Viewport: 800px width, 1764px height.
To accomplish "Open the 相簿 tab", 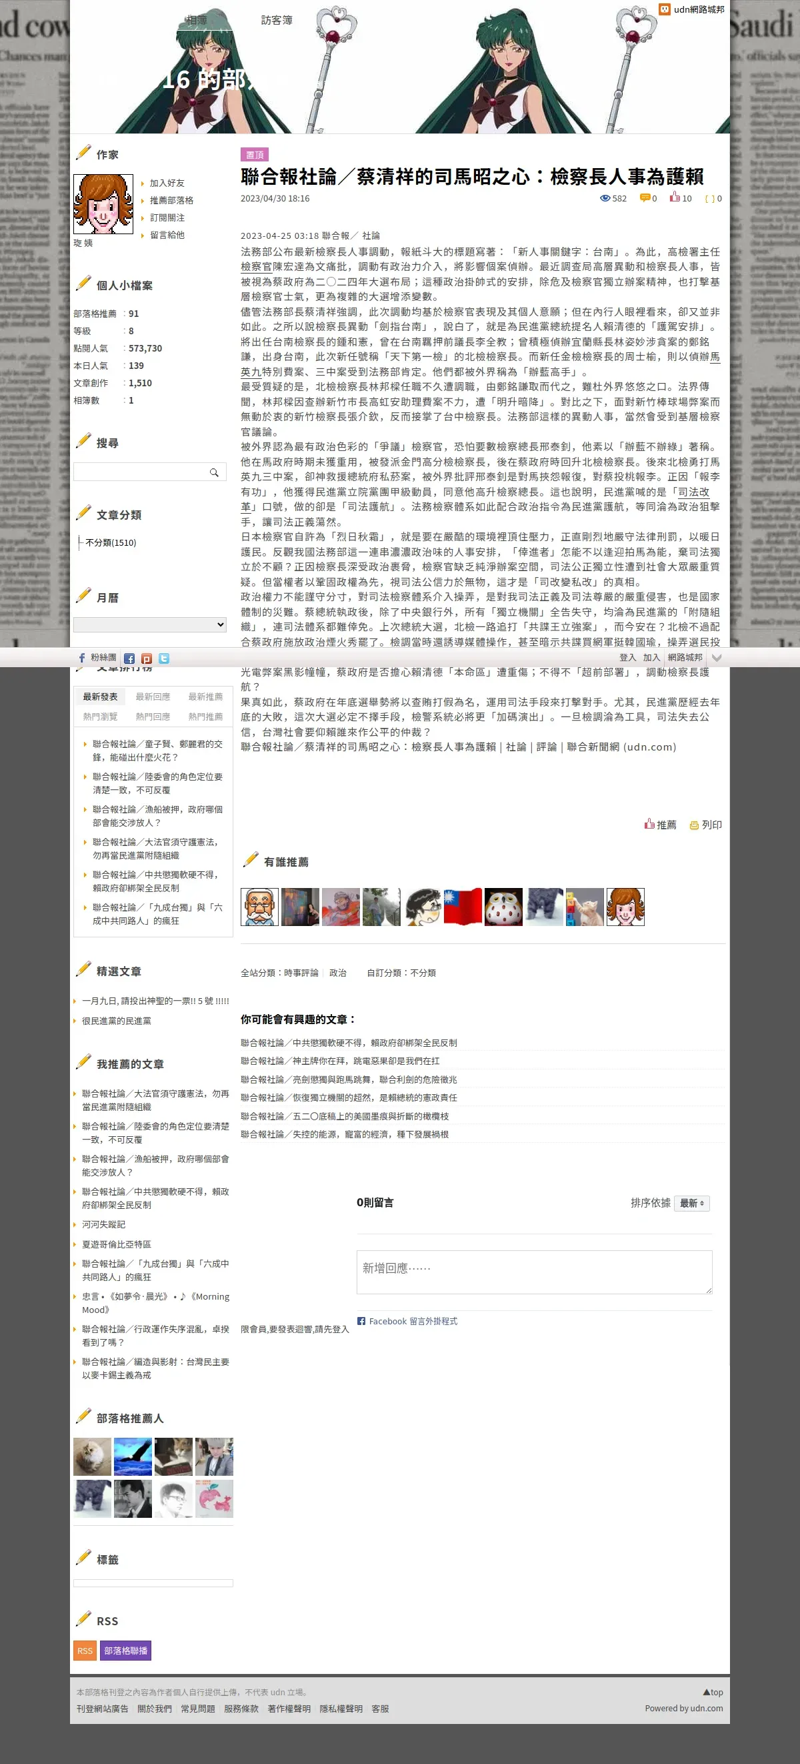I will tap(197, 20).
